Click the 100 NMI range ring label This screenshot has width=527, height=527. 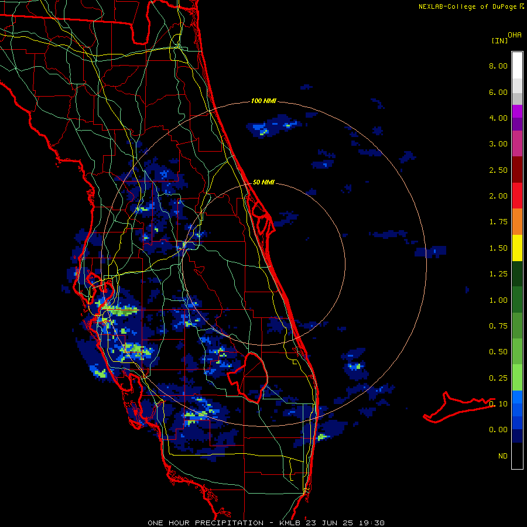[263, 101]
